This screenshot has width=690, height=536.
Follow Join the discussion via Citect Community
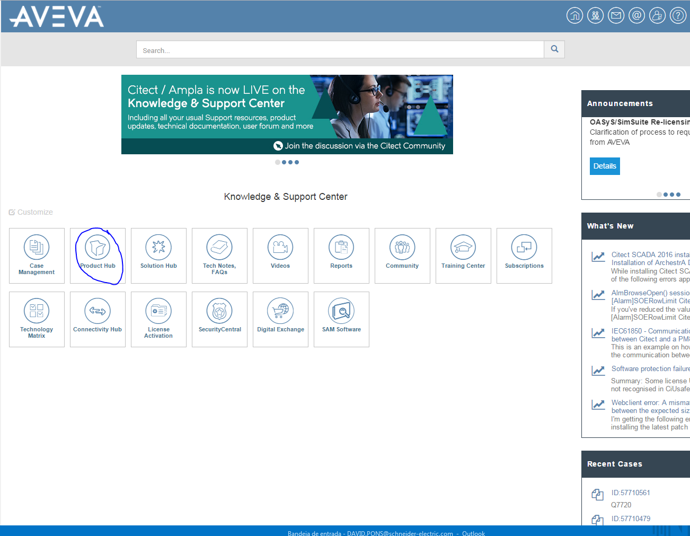coord(359,146)
